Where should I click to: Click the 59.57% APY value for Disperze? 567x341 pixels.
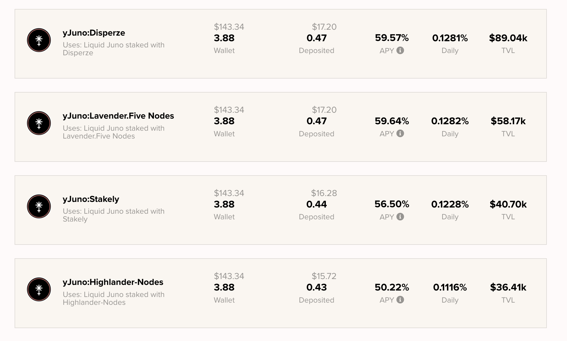coord(392,38)
